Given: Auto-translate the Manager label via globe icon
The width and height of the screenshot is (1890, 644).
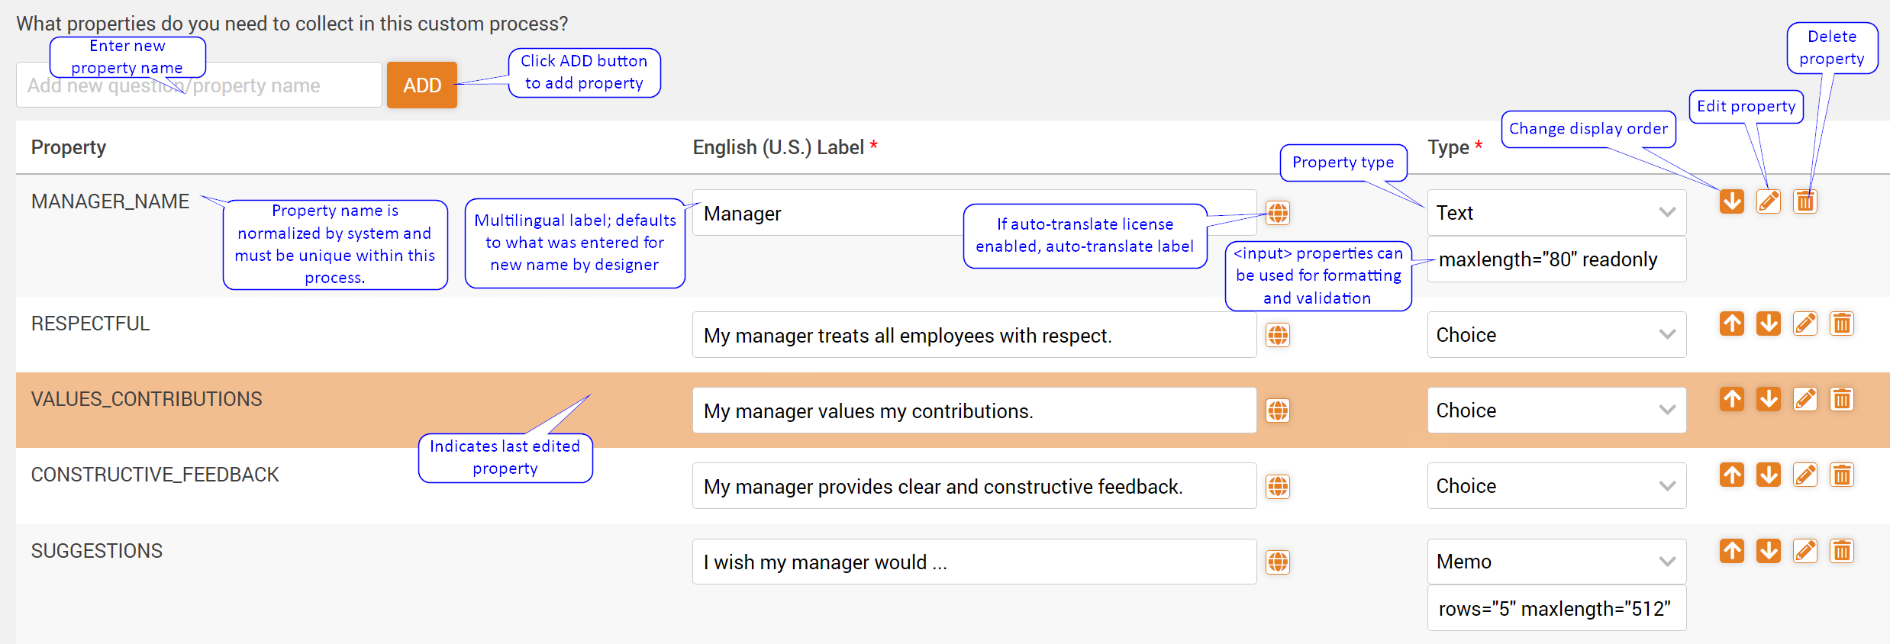Looking at the screenshot, I should pos(1277,213).
